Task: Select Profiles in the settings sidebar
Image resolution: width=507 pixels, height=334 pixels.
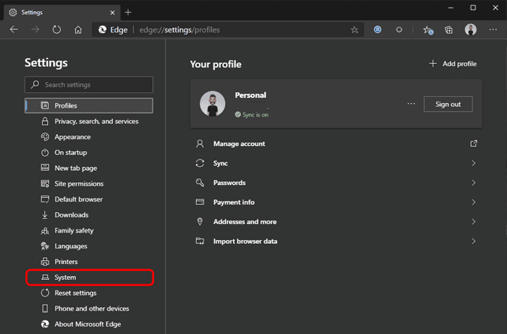Action: point(89,105)
